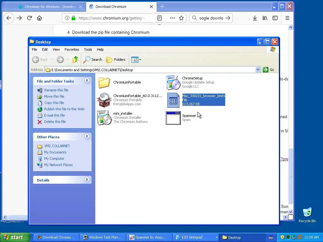Viewport: 323px width, 242px height.
Task: Click Firefox forward navigation button
Action: tap(19, 18)
